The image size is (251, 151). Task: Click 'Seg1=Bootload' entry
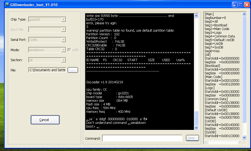point(216,25)
